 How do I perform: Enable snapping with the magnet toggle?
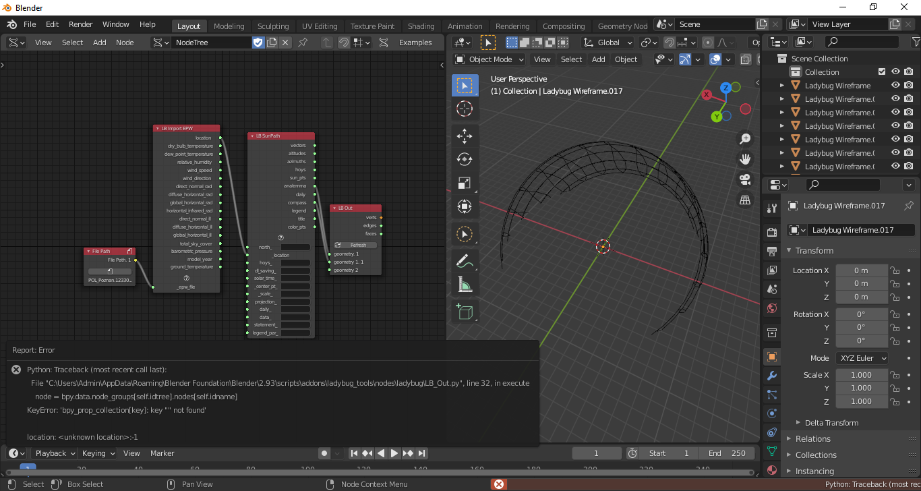pos(669,42)
